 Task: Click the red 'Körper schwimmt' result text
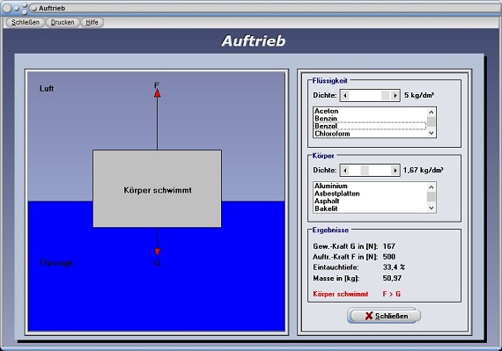point(341,294)
